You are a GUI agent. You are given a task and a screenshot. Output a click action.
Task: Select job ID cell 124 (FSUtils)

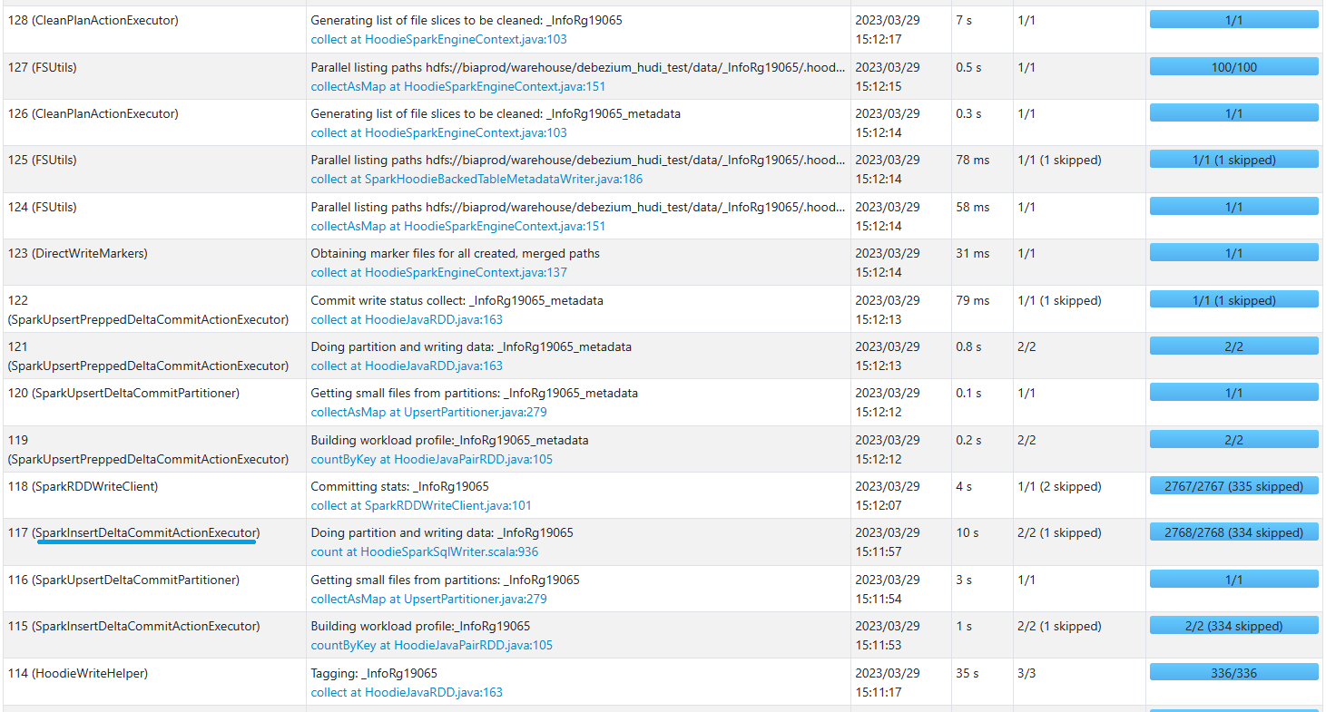[x=154, y=216]
